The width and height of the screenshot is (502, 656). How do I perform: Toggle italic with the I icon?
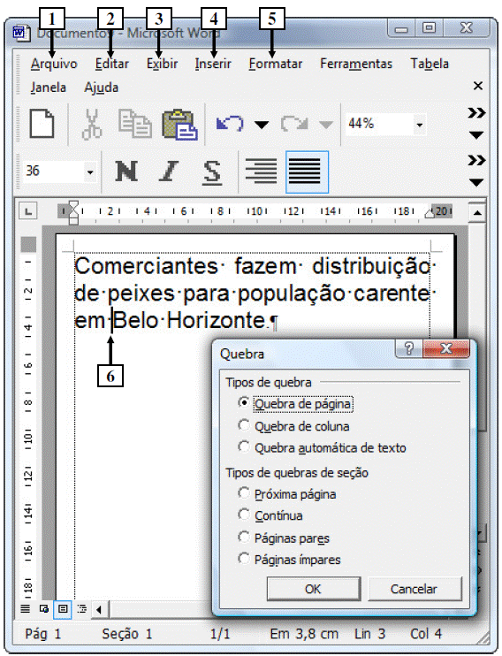click(x=169, y=172)
